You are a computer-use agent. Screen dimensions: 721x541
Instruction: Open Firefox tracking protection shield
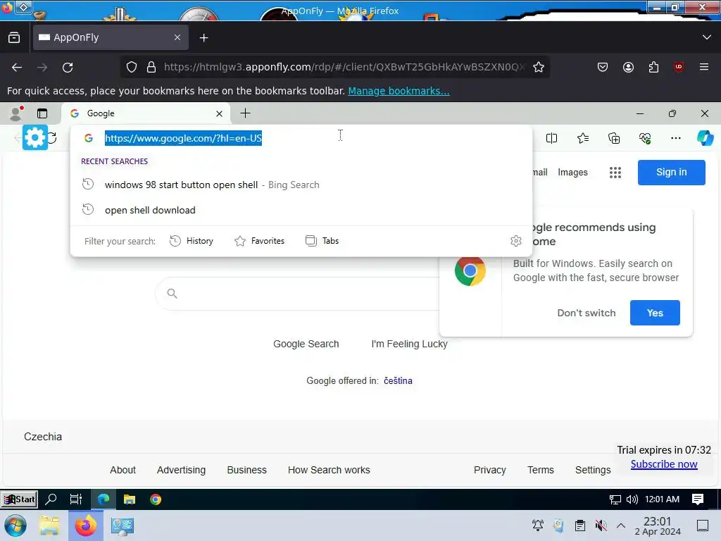pos(132,67)
